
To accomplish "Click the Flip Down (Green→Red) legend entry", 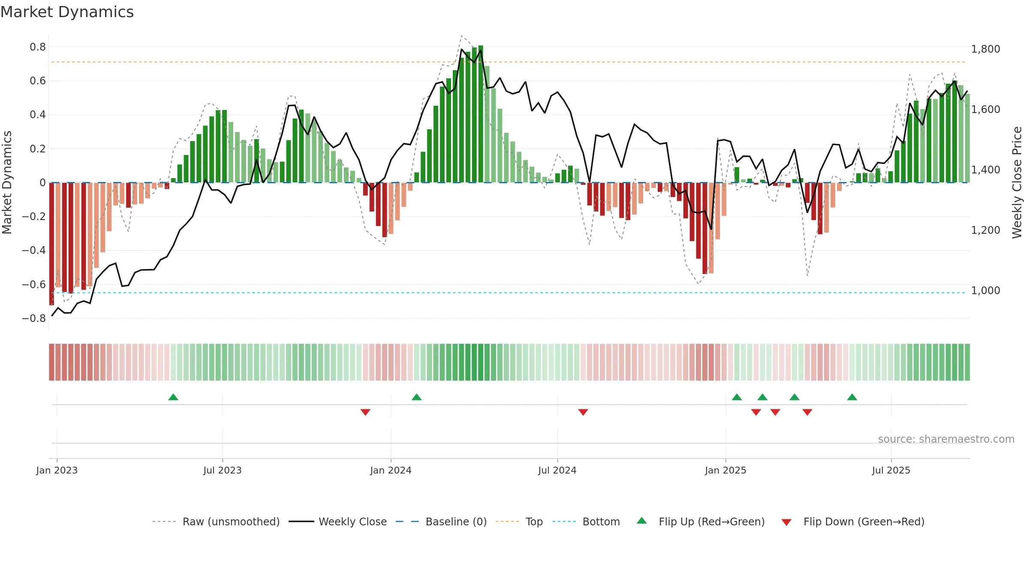I will pos(853,521).
